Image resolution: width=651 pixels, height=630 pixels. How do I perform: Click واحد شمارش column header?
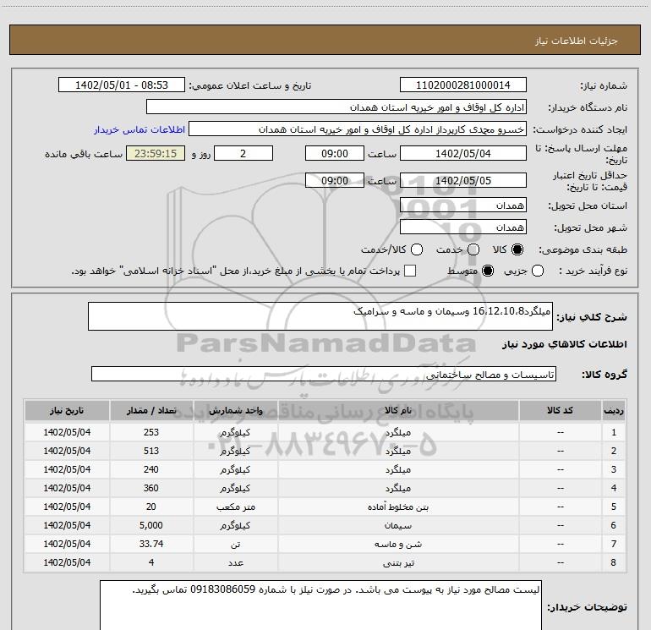coord(235,410)
